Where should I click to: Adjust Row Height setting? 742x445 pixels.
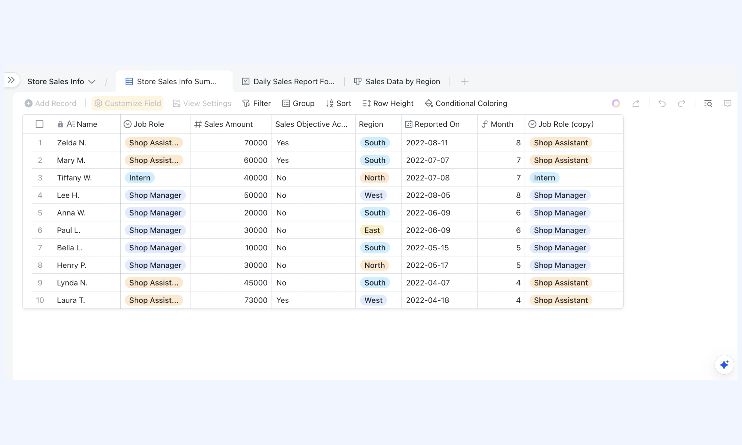pos(388,103)
